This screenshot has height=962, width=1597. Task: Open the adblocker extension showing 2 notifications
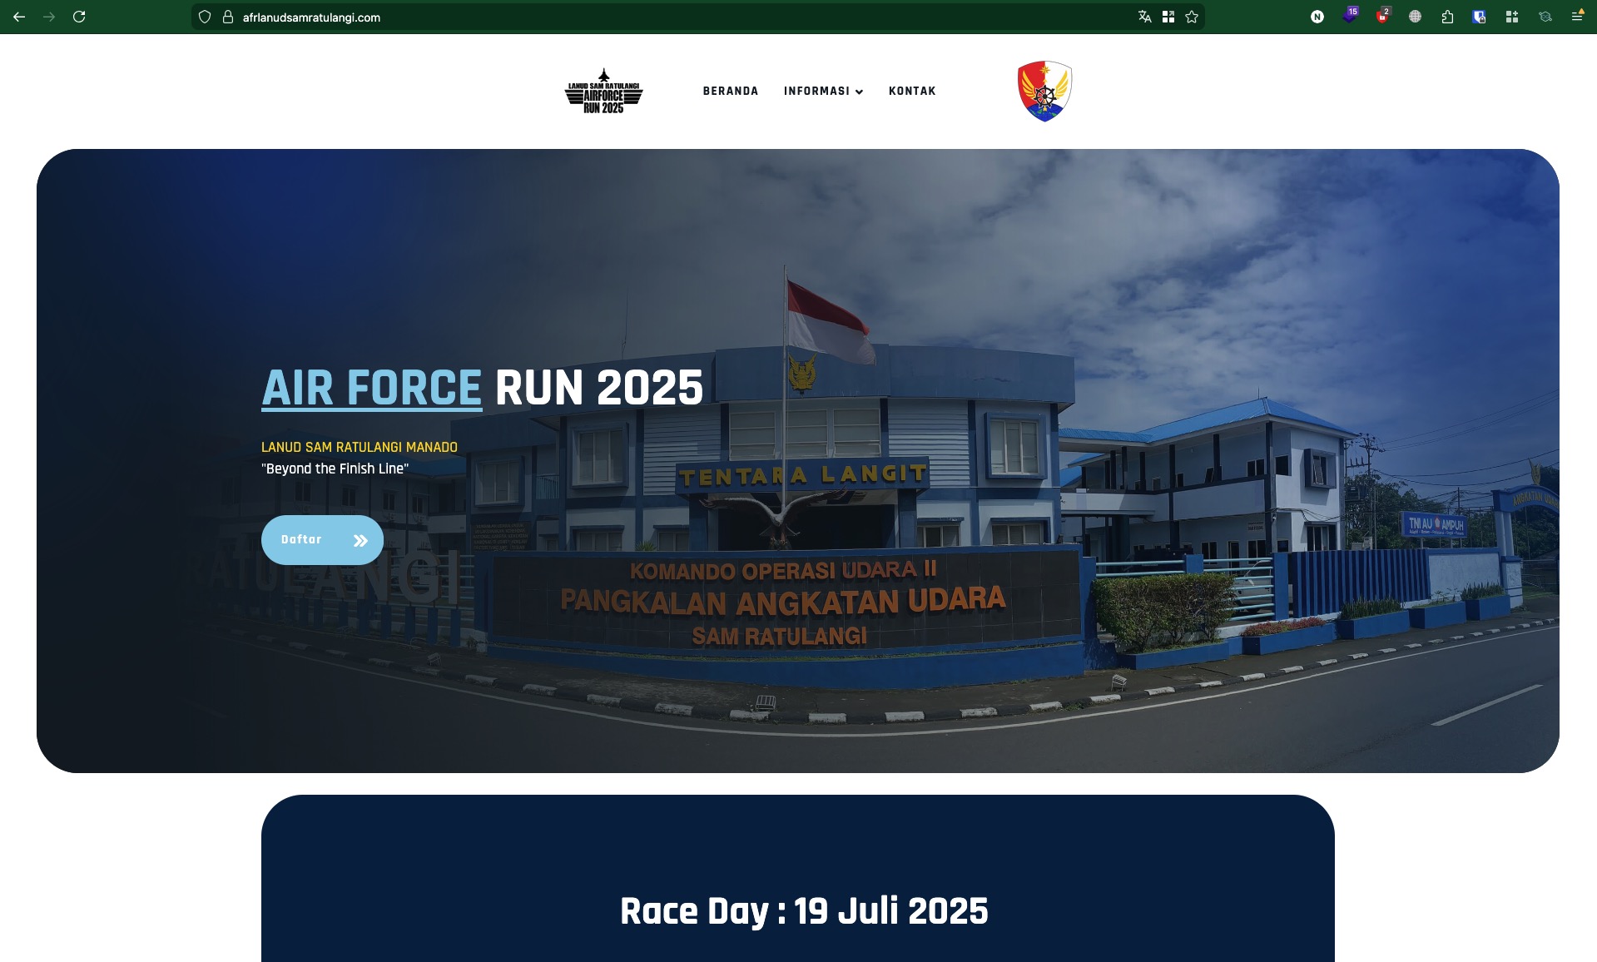(1382, 17)
